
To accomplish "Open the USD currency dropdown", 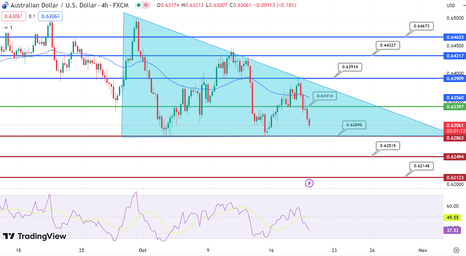I will pyautogui.click(x=456, y=5).
